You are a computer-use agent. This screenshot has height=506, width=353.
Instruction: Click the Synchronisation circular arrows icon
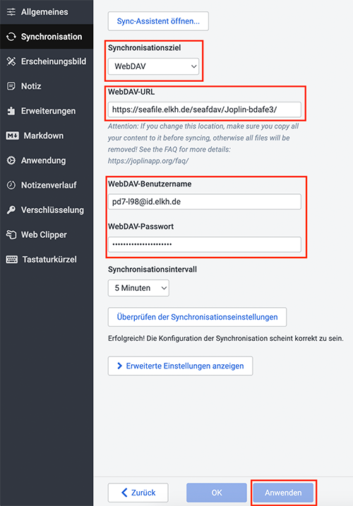pyautogui.click(x=11, y=37)
